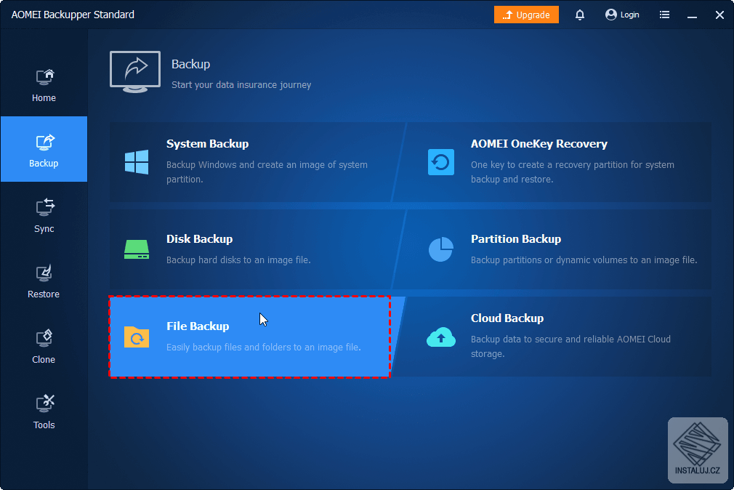734x490 pixels.
Task: Open the hamburger menu list icon
Action: 664,15
